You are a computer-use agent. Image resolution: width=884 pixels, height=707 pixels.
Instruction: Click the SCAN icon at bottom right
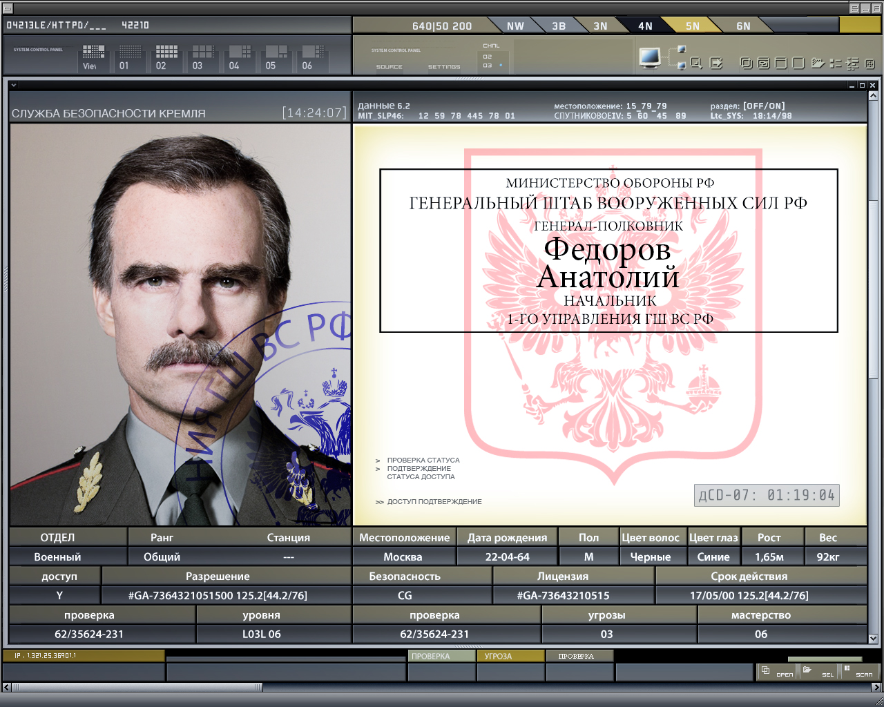tap(847, 669)
